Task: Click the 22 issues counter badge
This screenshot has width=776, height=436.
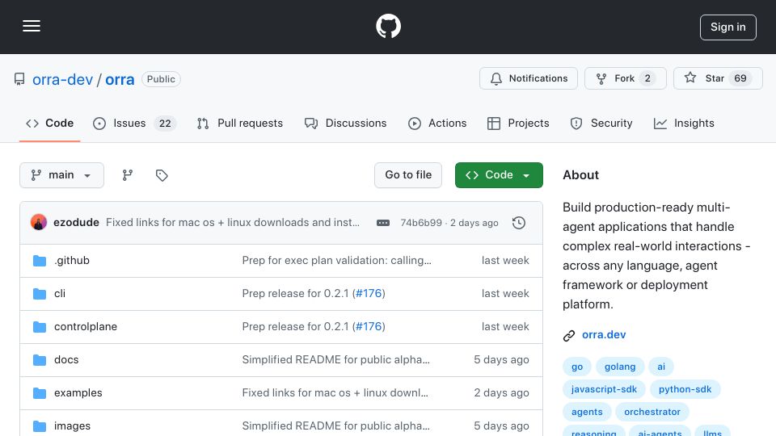Action: coord(165,124)
